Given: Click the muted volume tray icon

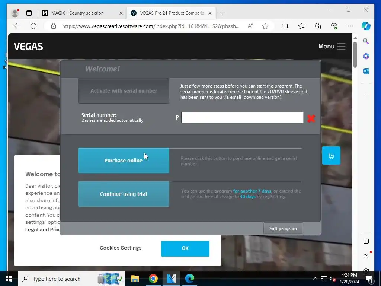Looking at the screenshot, I should 333,279.
